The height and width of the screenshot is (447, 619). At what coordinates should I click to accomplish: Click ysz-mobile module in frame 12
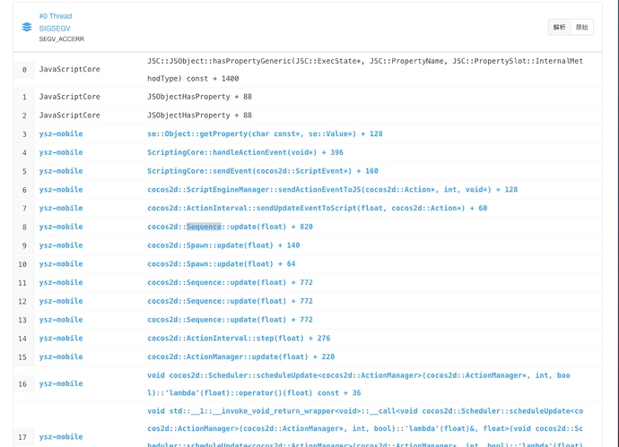61,301
